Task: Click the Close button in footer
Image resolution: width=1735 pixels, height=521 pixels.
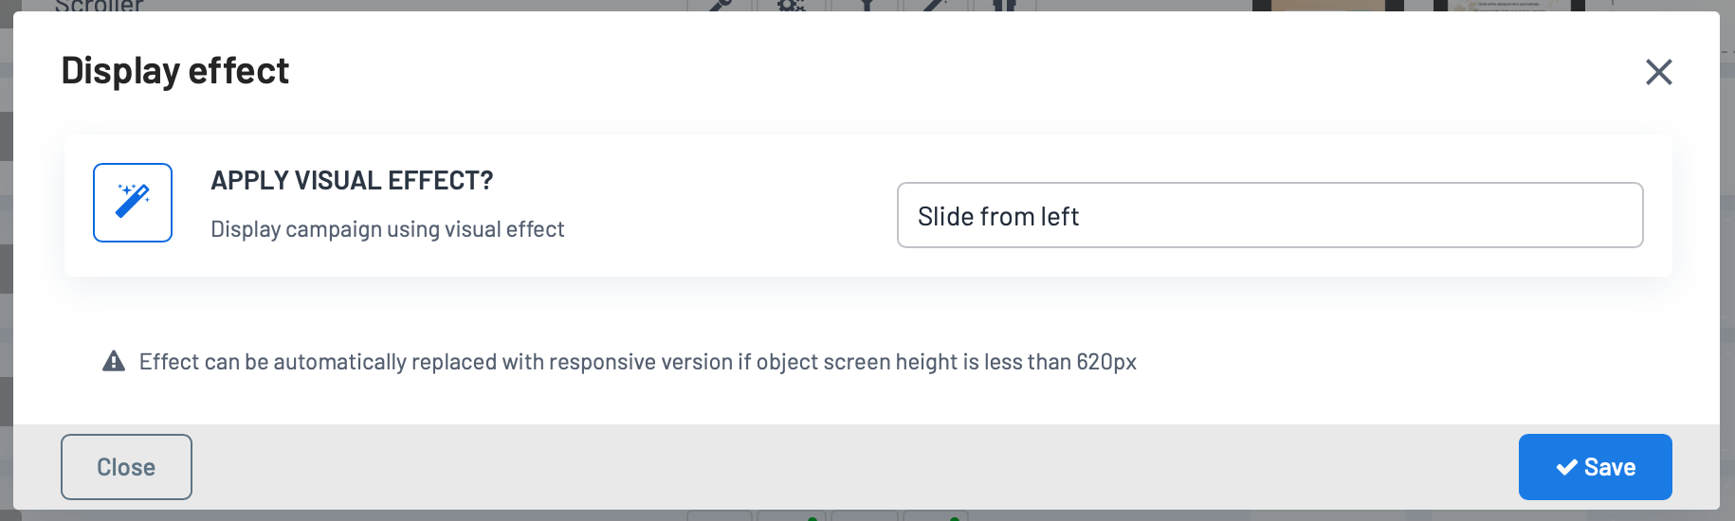Action: [126, 467]
